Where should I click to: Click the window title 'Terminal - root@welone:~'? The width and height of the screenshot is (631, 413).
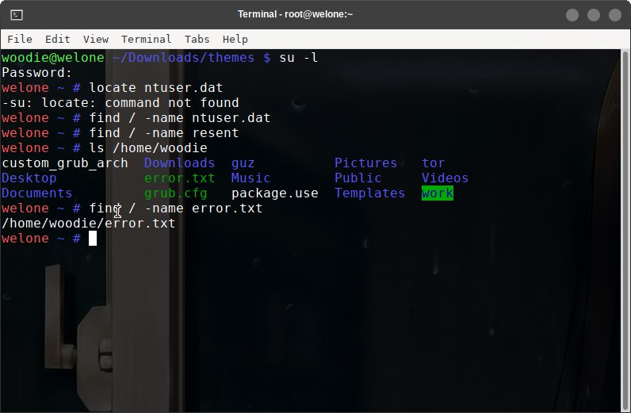click(x=295, y=14)
